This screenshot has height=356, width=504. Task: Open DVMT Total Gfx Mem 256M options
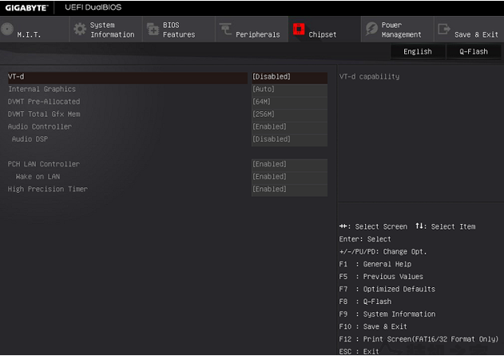pyautogui.click(x=288, y=114)
